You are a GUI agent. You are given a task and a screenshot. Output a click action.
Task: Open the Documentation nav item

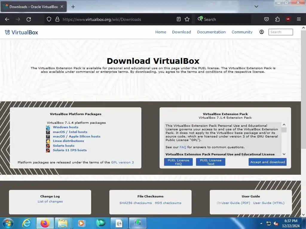[x=211, y=32]
